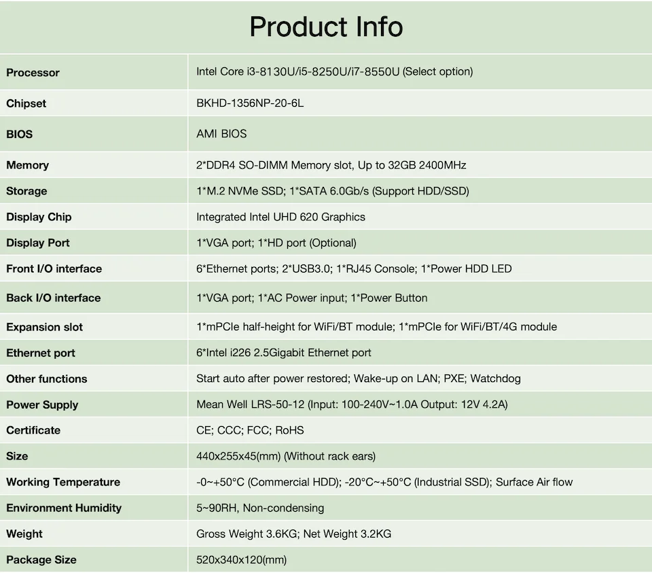This screenshot has width=652, height=573.
Task: Click the DDR4 SO-DIMM memory specification
Action: pos(331,165)
